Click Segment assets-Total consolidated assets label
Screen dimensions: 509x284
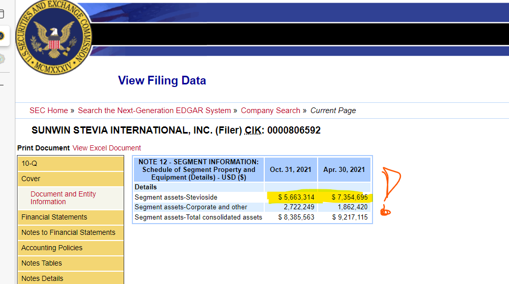pyautogui.click(x=199, y=217)
